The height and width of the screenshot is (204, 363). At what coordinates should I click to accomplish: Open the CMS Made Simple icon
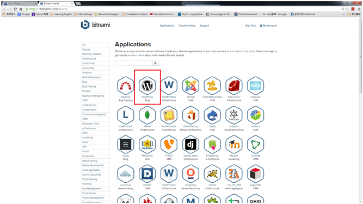point(212,86)
